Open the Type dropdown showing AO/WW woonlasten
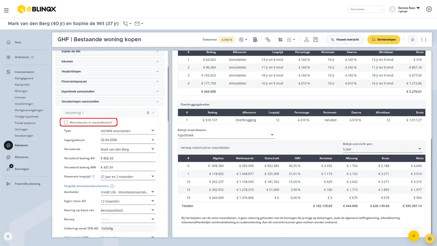This screenshot has width=437, height=246. coord(127,130)
